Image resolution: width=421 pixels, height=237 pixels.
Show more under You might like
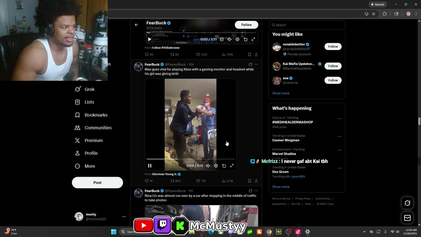click(x=281, y=93)
